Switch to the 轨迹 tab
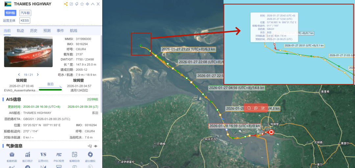 tap(20, 31)
